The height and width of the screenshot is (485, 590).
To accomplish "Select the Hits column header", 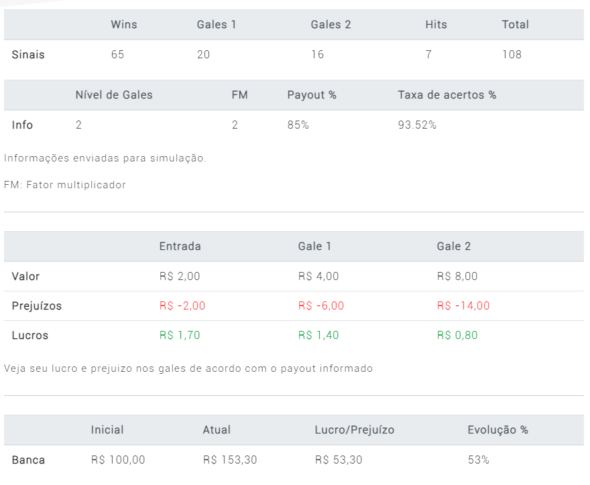I will point(436,24).
